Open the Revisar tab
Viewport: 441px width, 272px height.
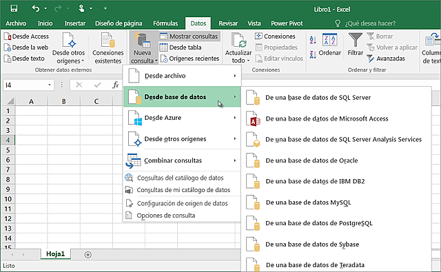tap(228, 23)
